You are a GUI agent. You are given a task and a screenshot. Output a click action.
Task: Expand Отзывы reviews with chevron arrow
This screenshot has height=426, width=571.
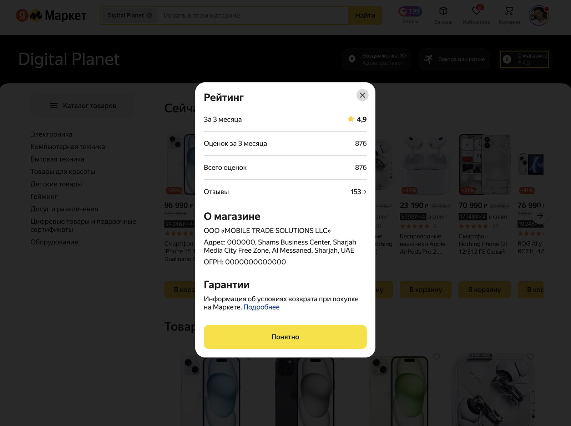pos(365,192)
